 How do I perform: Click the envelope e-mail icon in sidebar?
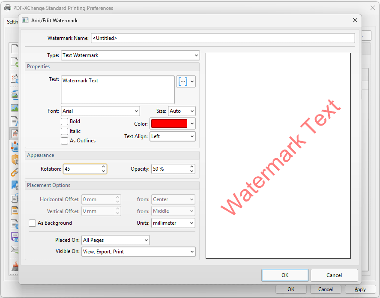pyautogui.click(x=15, y=249)
